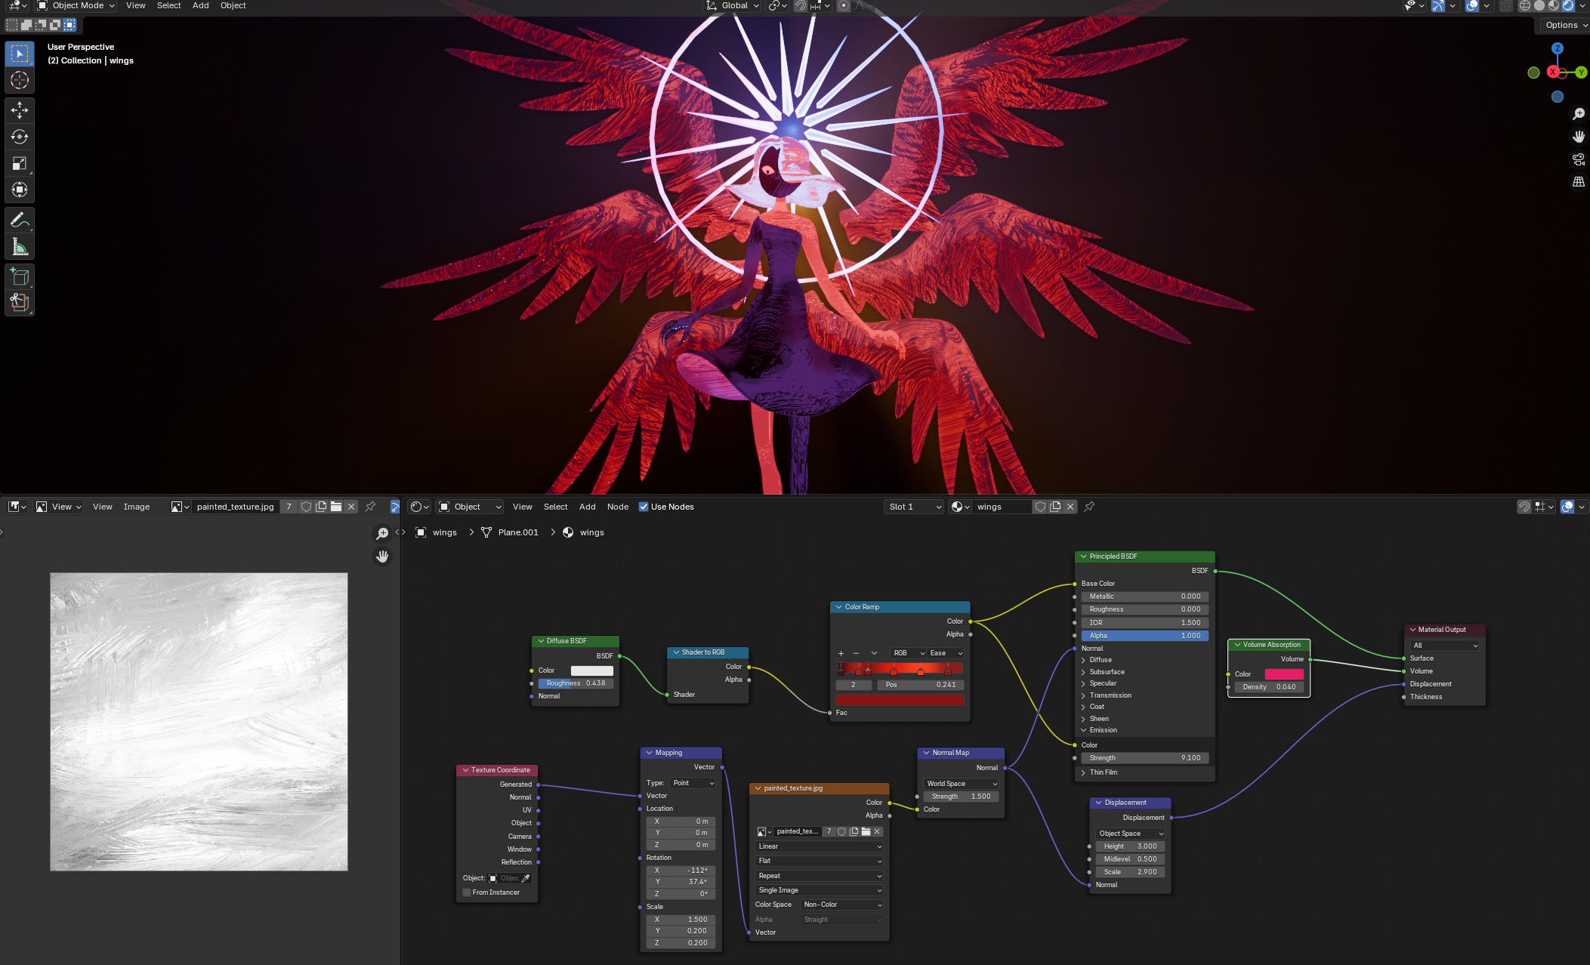Remove a color stop with Color Ramp minus button
1590x965 pixels.
point(856,653)
